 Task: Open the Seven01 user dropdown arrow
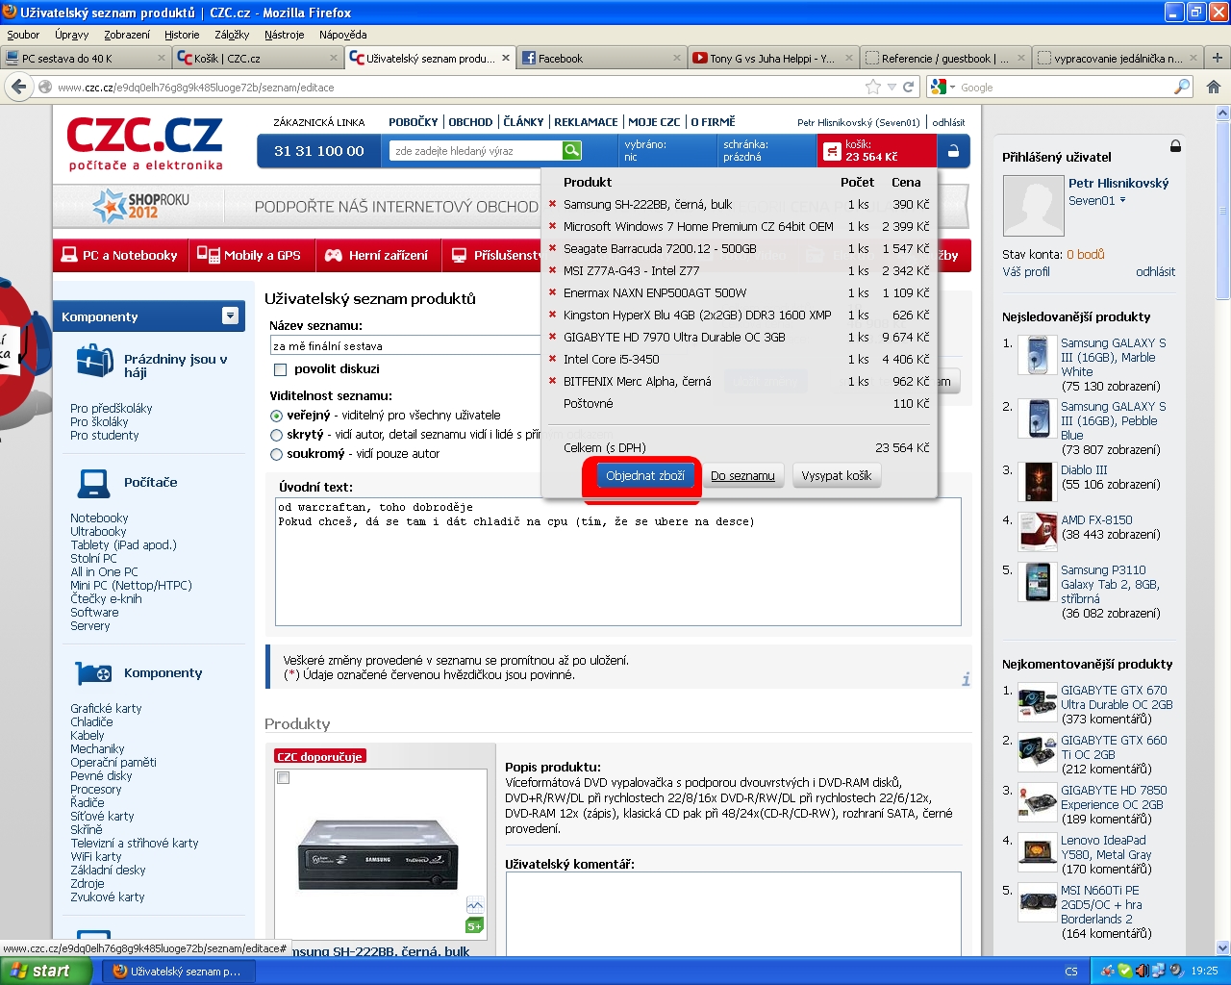tap(1122, 200)
